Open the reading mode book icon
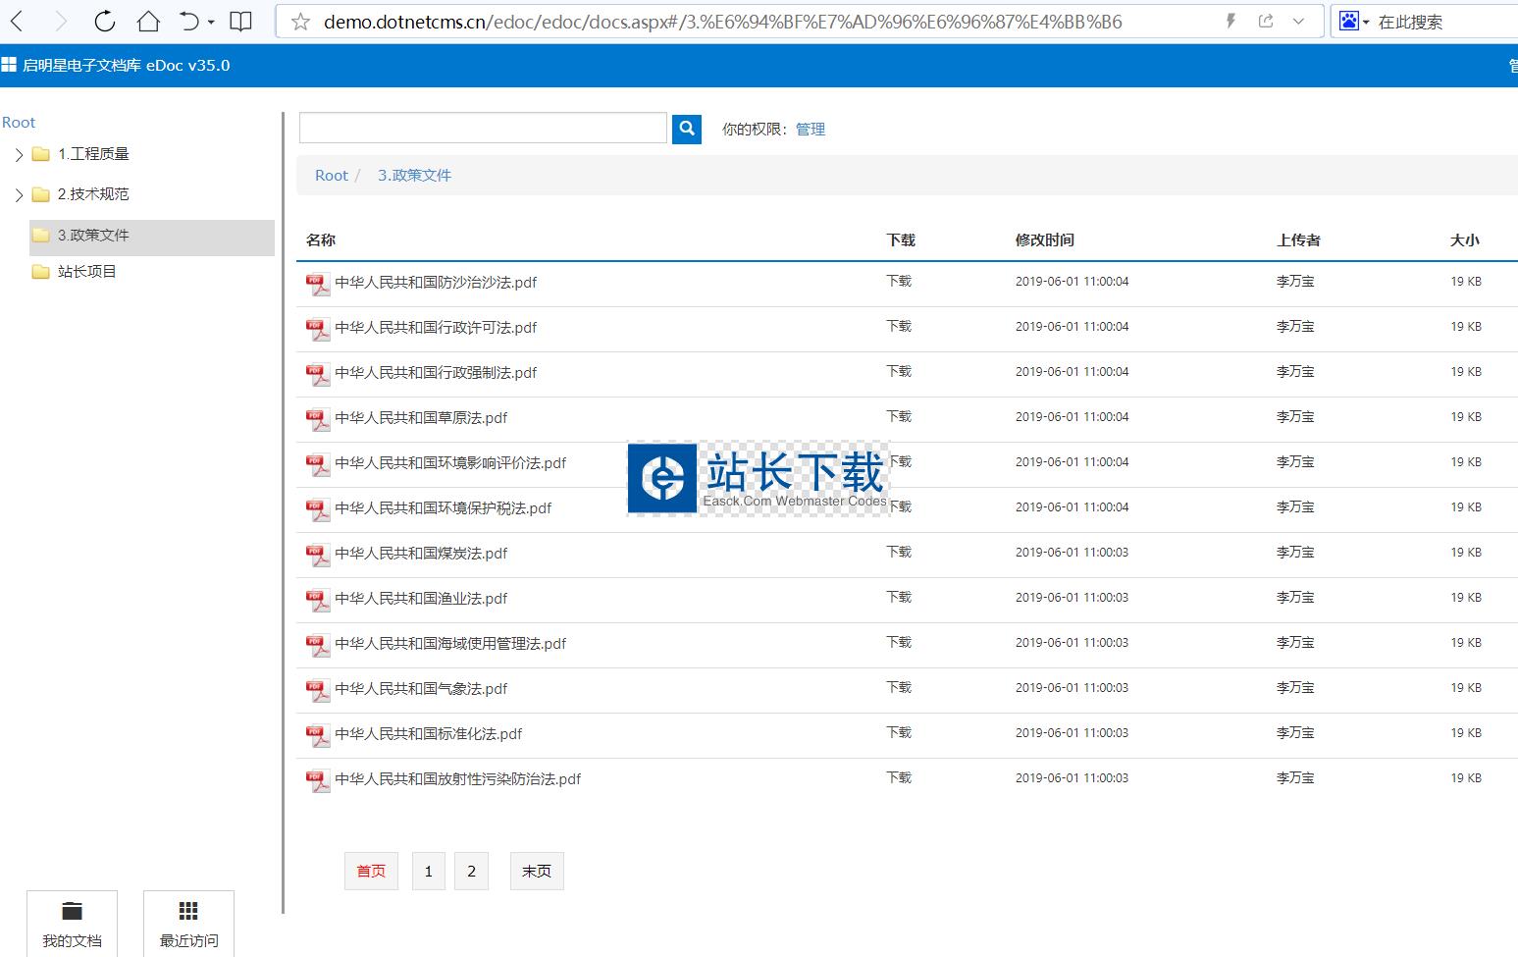Screen dimensions: 1518x957 click(x=240, y=22)
